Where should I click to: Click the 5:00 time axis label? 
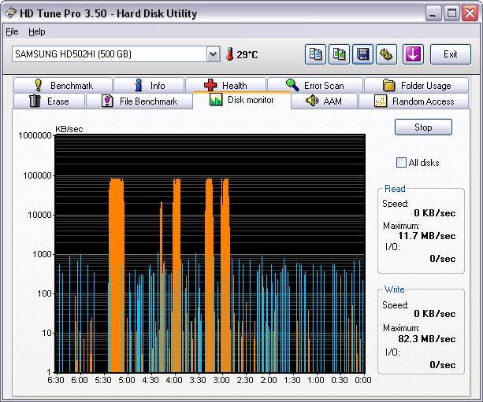point(127,380)
